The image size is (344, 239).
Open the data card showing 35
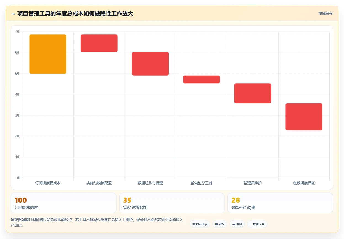tap(172, 203)
